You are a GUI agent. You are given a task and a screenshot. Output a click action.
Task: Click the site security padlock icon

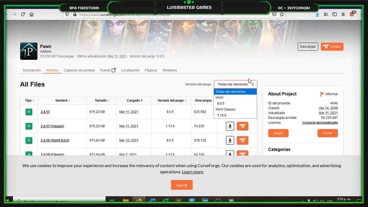[75, 14]
